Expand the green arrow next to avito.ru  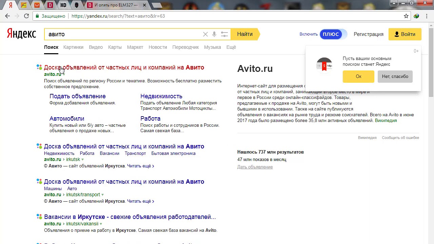[x=63, y=75]
